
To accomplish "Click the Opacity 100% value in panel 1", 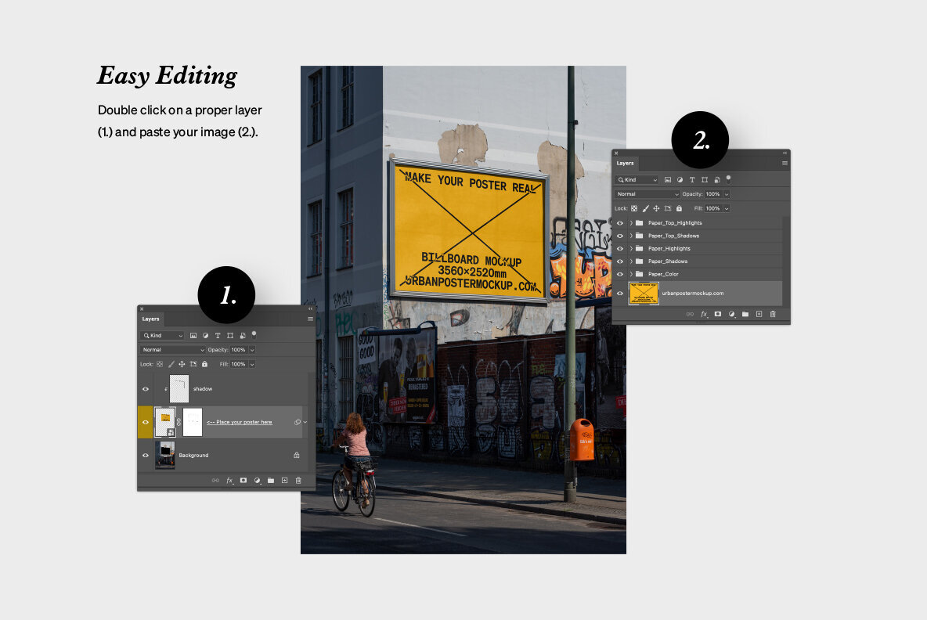I will (239, 350).
